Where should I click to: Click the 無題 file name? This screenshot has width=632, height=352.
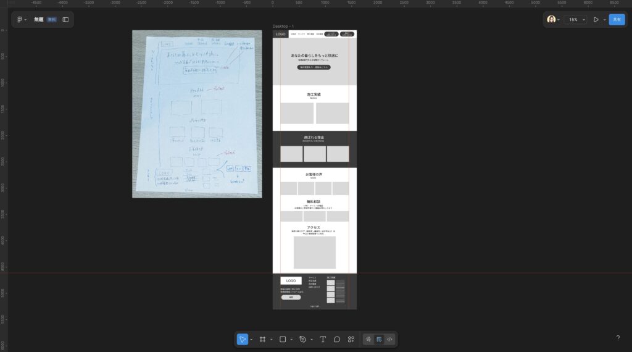[x=39, y=20]
